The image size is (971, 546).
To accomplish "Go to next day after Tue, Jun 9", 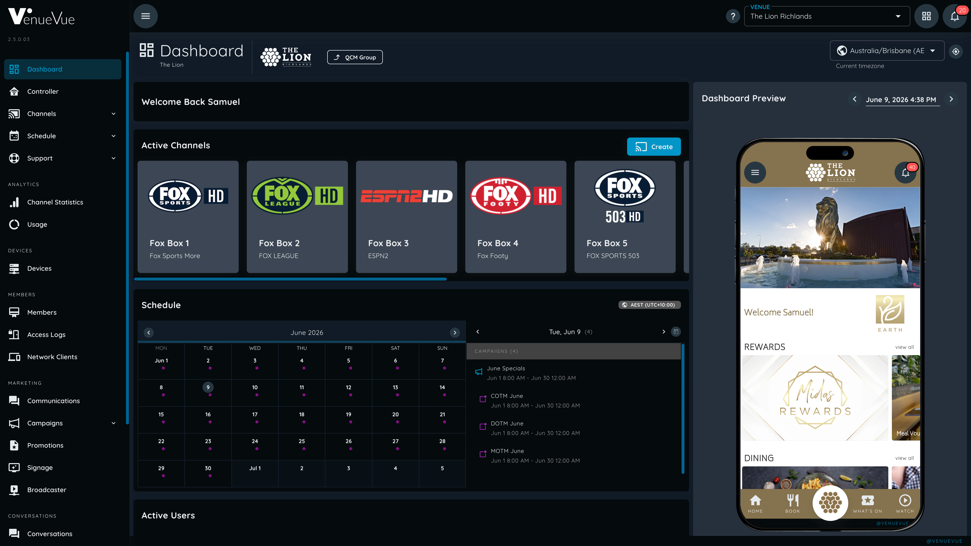I will coord(664,332).
